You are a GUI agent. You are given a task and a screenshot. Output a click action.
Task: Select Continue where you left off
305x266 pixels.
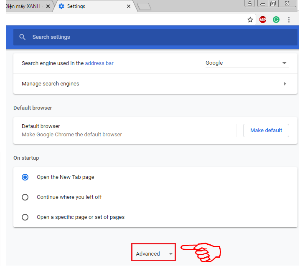pos(25,197)
